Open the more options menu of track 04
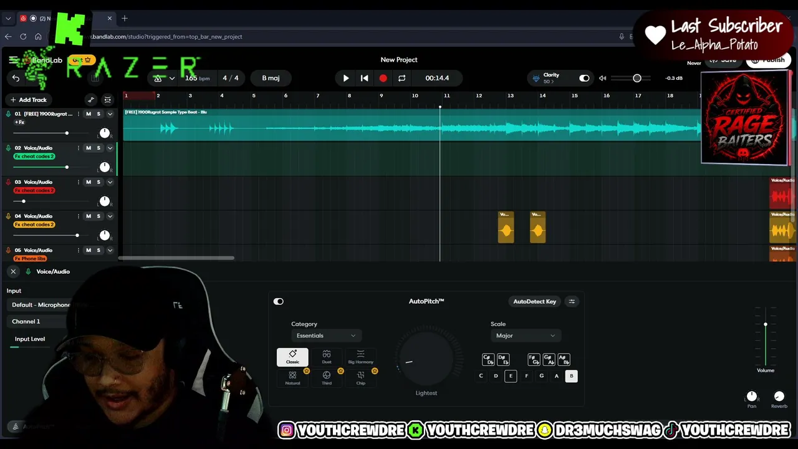Image resolution: width=798 pixels, height=449 pixels. click(x=79, y=216)
